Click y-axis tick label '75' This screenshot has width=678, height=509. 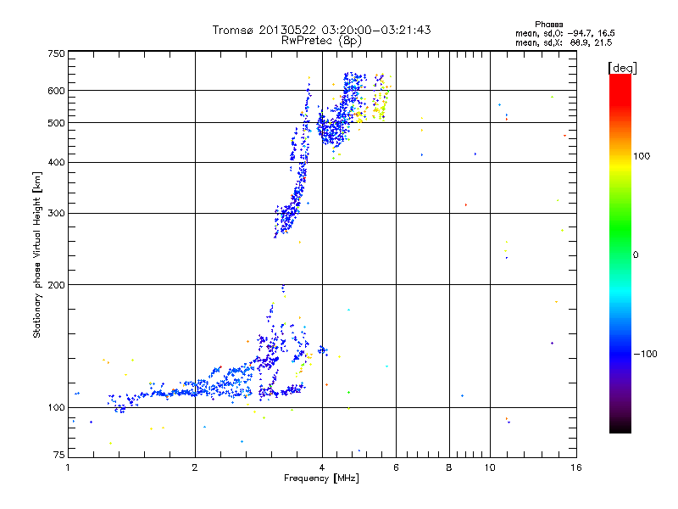[x=59, y=455]
